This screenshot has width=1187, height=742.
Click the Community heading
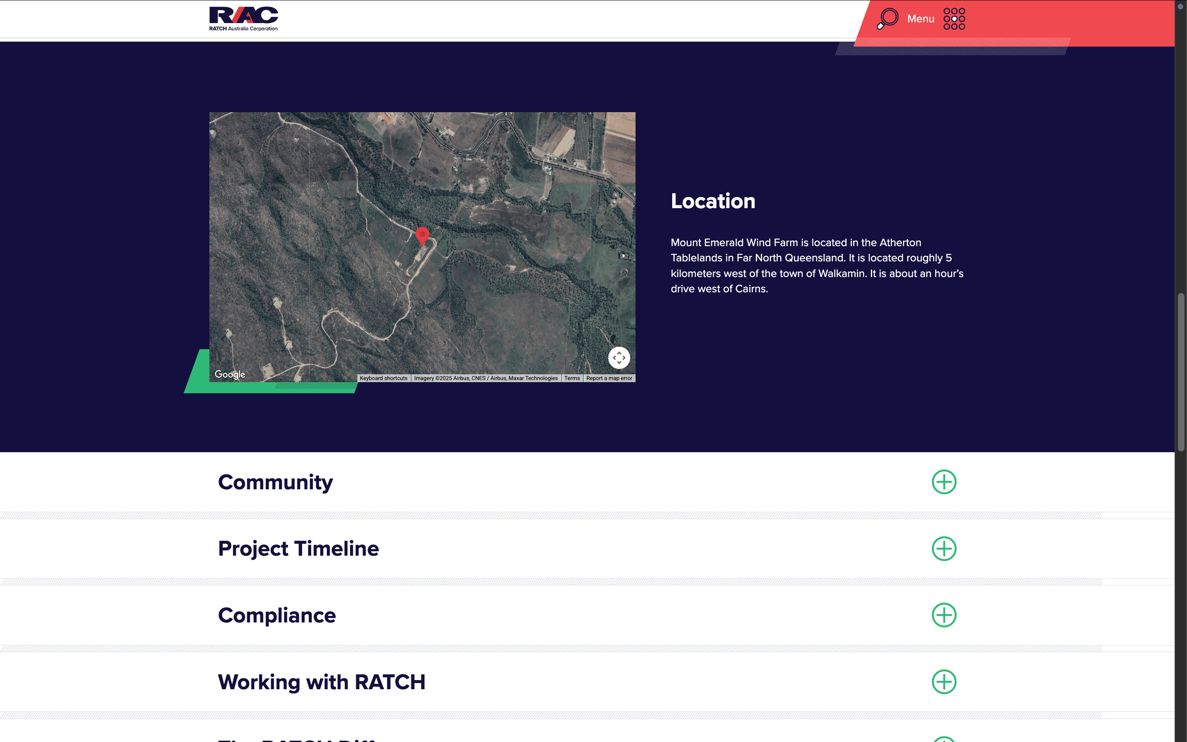click(275, 482)
